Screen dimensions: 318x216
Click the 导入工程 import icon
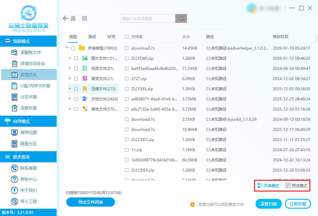[x=14, y=201]
